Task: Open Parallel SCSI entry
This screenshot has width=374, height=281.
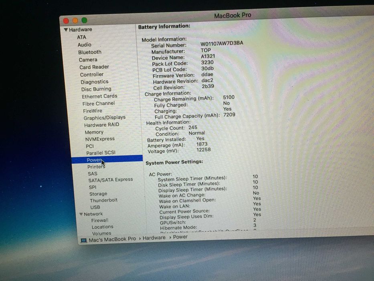Action: [x=101, y=153]
